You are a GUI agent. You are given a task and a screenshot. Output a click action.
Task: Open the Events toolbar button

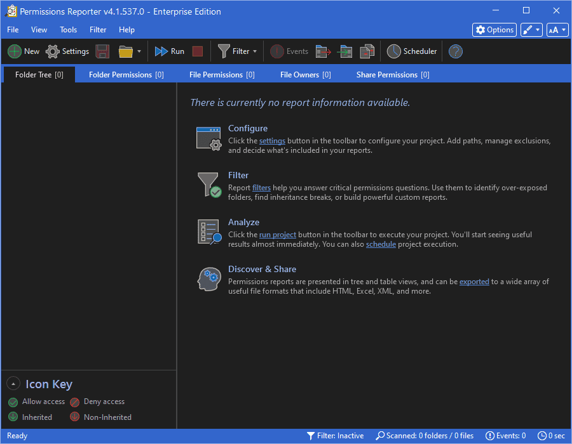(x=289, y=51)
